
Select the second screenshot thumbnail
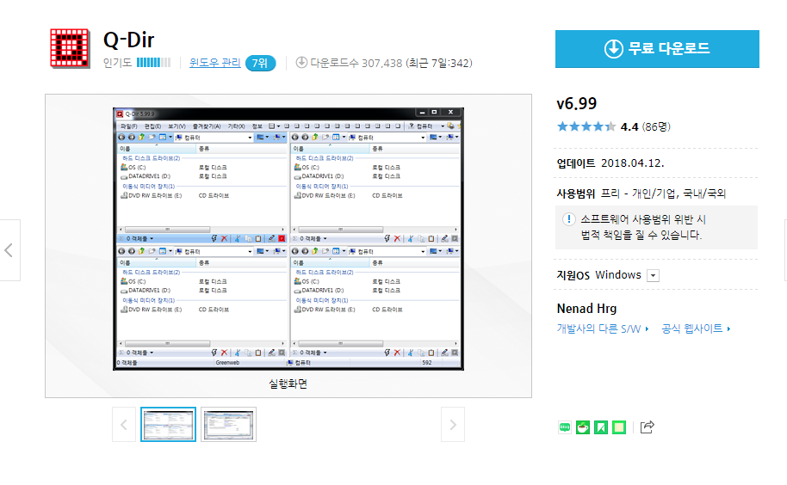click(228, 425)
